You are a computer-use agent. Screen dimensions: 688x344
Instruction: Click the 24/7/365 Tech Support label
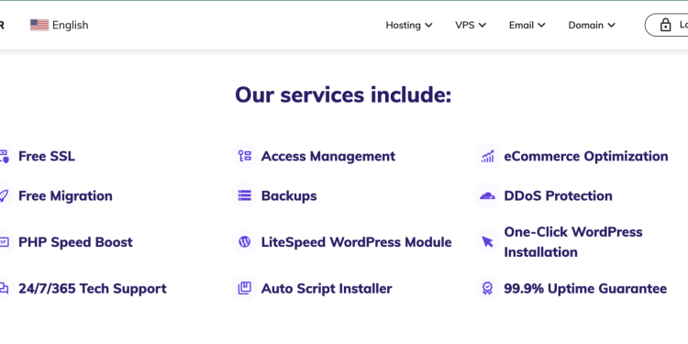pos(92,289)
